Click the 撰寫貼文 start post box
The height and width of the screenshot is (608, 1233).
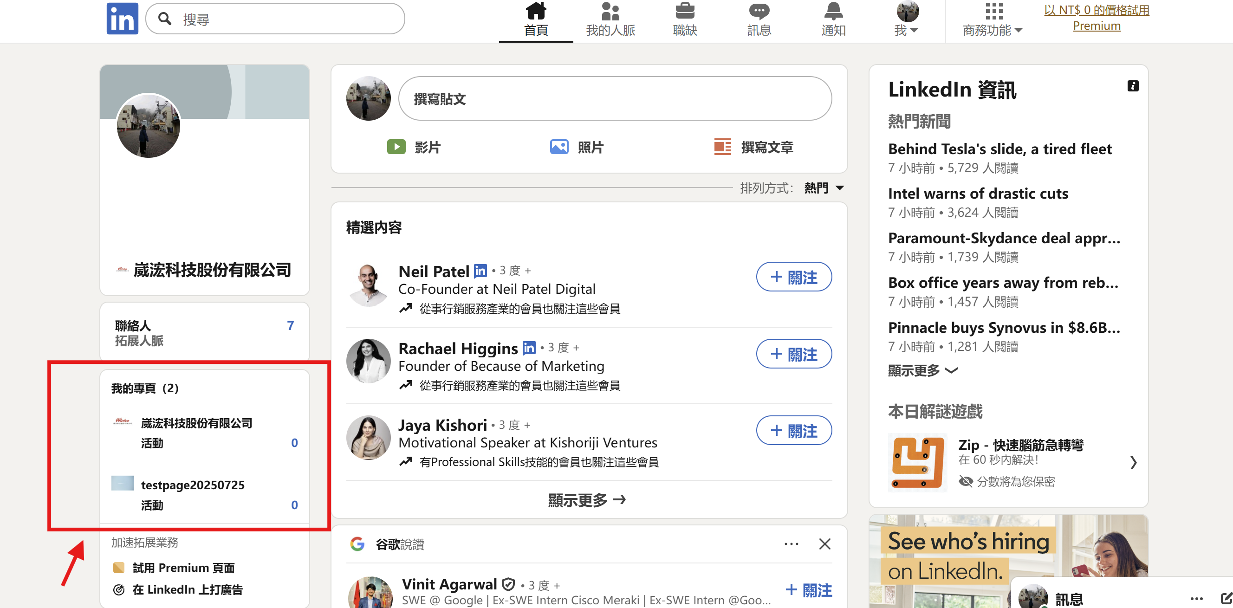(615, 98)
